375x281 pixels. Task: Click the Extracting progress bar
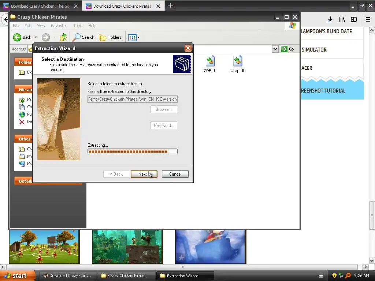click(133, 151)
